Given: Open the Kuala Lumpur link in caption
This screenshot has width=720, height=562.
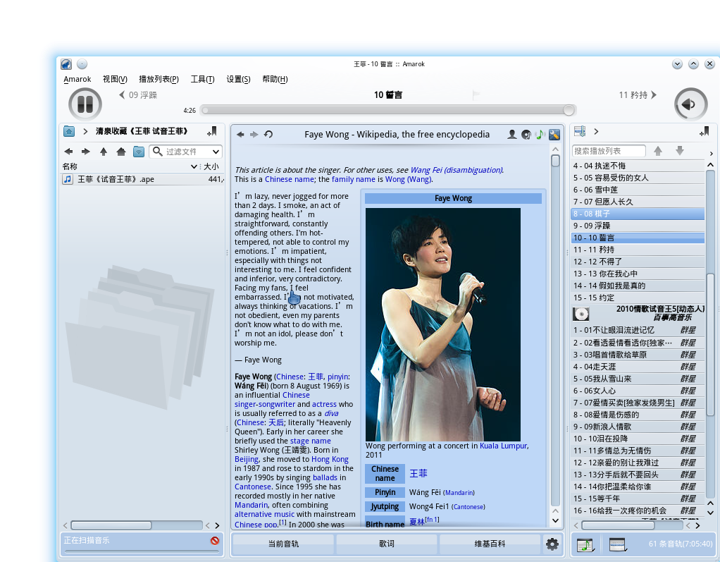Looking at the screenshot, I should pos(504,446).
